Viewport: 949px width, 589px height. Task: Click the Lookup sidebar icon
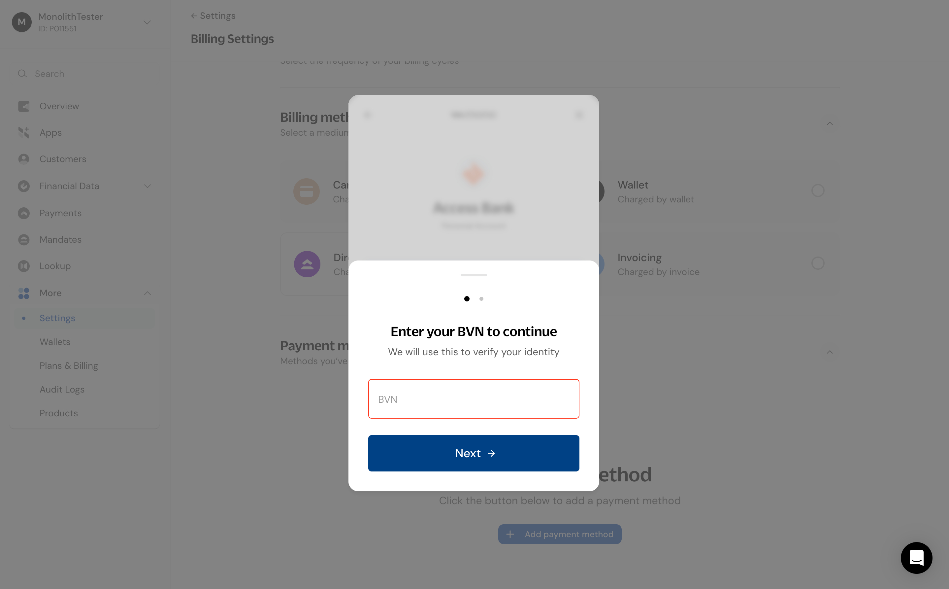24,266
